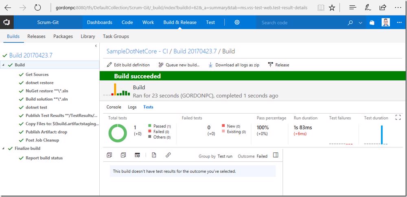Download all logs as zip
The width and height of the screenshot is (407, 197).
tap(234, 65)
